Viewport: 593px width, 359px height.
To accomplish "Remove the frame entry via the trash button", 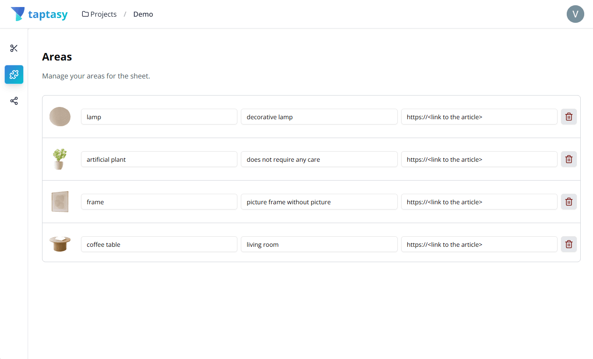I will pyautogui.click(x=568, y=202).
